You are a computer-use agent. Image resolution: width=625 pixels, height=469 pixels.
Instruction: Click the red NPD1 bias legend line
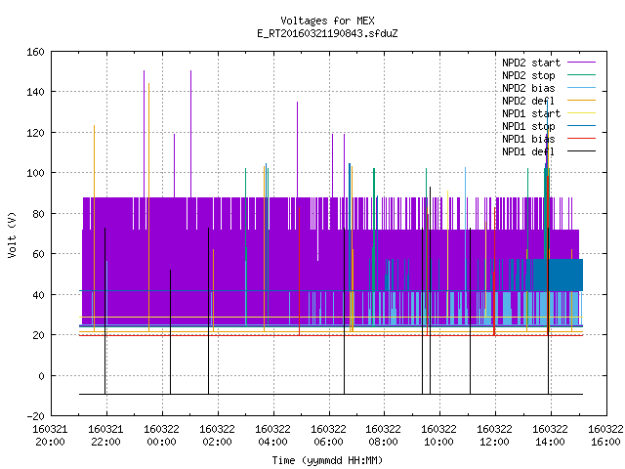(581, 139)
